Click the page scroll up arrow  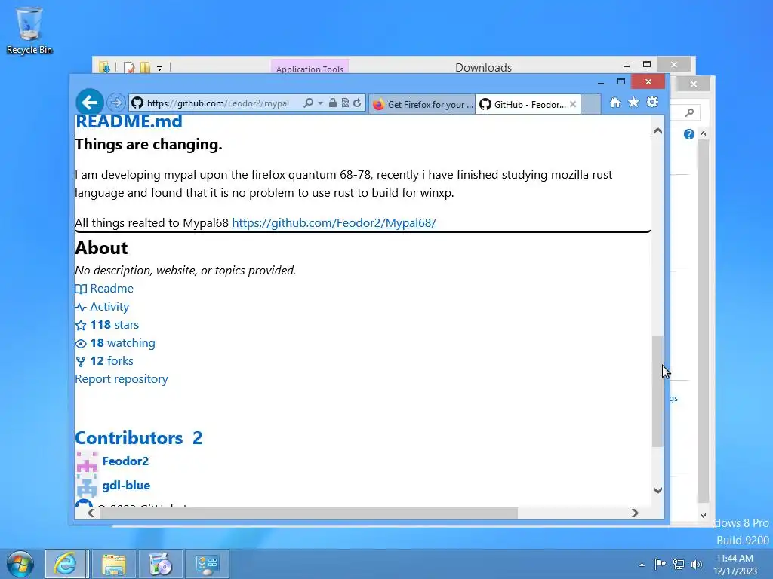tap(658, 130)
